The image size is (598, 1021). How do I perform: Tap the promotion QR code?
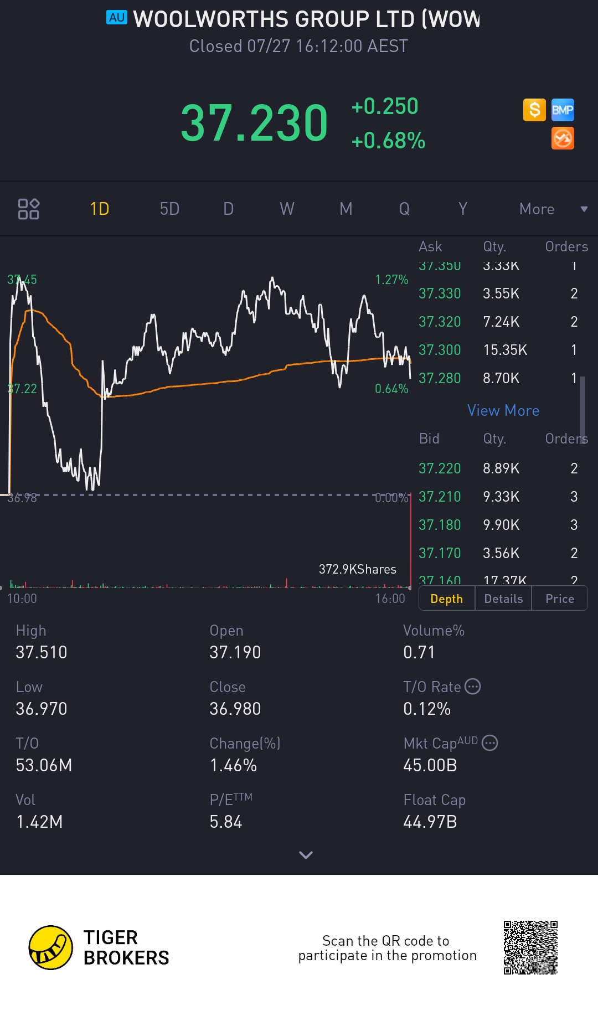coord(530,947)
